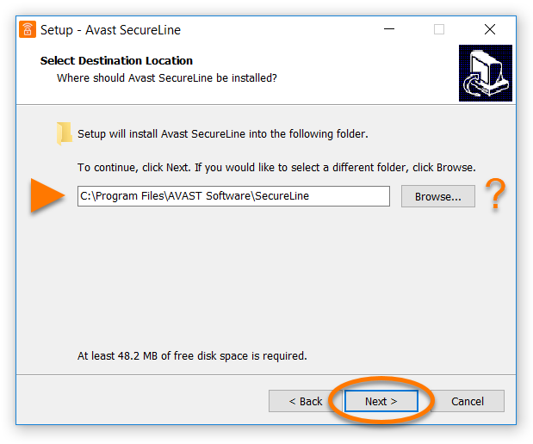The height and width of the screenshot is (444, 533).
Task: Click the disabled maximize window icon
Action: point(439,29)
